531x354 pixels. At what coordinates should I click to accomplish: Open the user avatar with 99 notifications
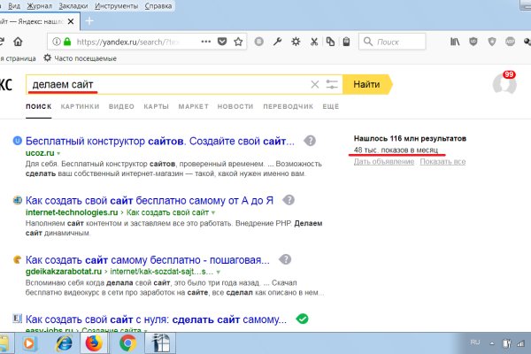(504, 84)
